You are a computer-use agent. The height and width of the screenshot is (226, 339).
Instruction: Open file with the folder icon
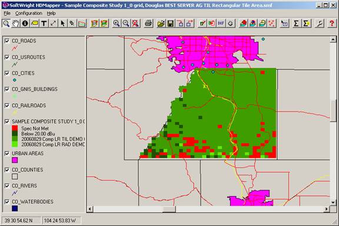pyautogui.click(x=161, y=23)
